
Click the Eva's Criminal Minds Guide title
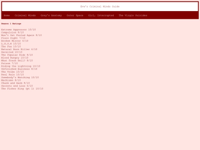(100, 7)
